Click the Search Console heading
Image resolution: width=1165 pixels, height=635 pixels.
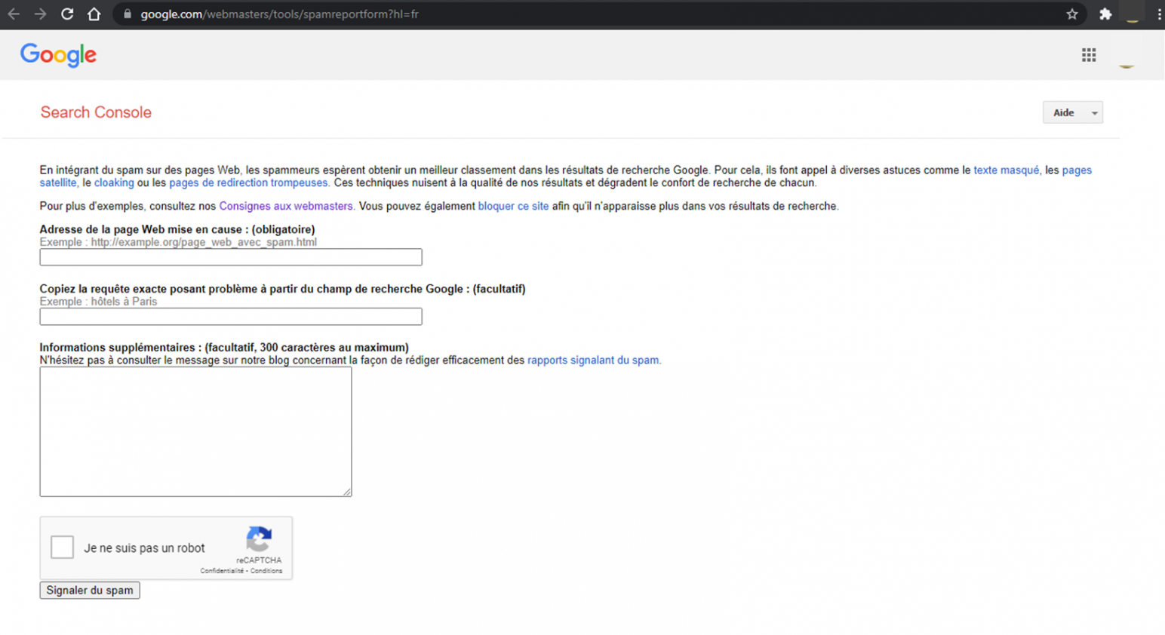coord(96,112)
